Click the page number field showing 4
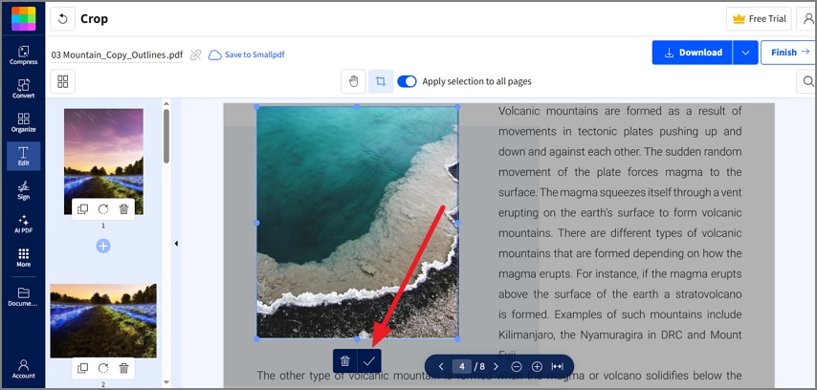817x390 pixels. (462, 366)
